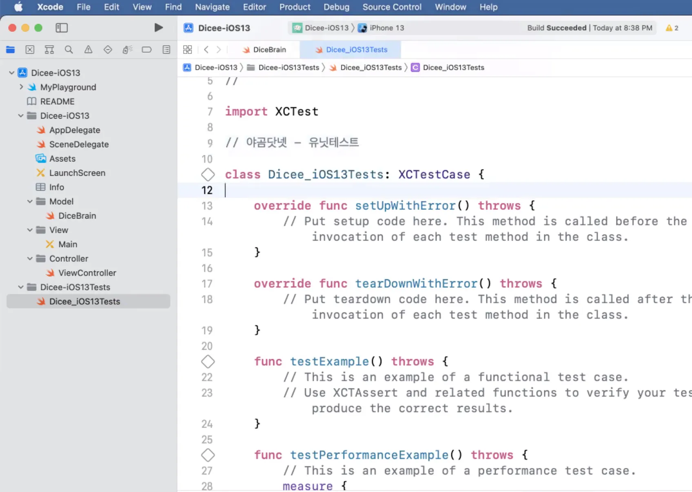The width and height of the screenshot is (692, 492).
Task: Open the Issue navigator warning icon
Action: coord(88,50)
